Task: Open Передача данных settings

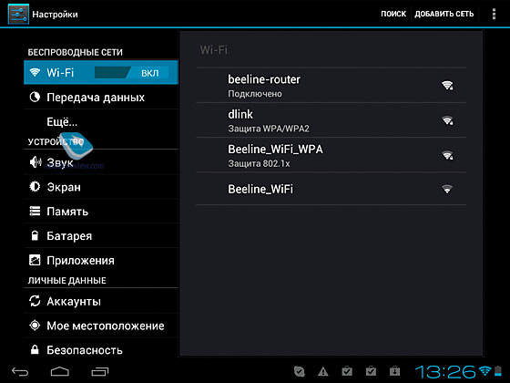Action: click(101, 97)
